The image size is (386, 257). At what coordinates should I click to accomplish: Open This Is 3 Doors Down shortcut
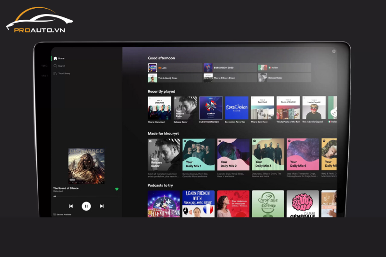point(230,78)
